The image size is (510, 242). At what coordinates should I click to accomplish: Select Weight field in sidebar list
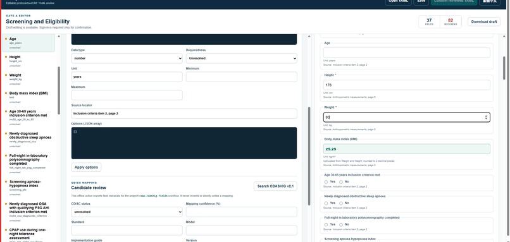pyautogui.click(x=28, y=79)
